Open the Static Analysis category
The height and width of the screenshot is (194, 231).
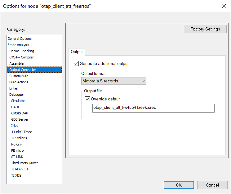(19, 45)
